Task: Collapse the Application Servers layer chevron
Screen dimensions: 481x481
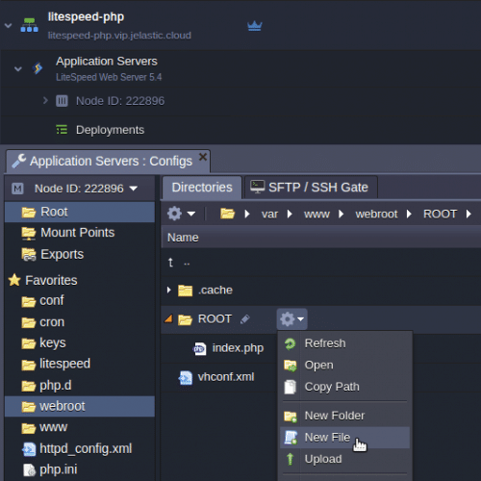Action: coord(18,68)
